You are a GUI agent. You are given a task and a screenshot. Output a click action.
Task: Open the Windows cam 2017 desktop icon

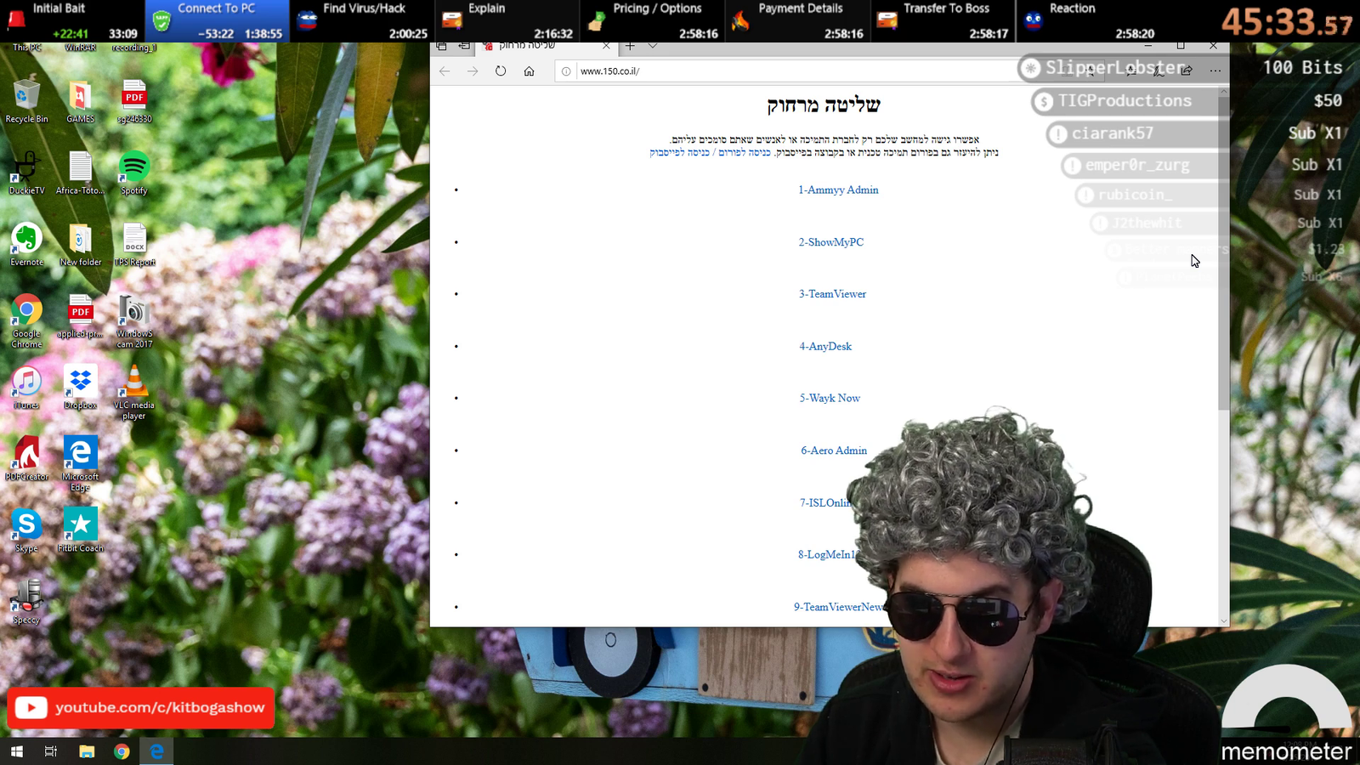(134, 320)
